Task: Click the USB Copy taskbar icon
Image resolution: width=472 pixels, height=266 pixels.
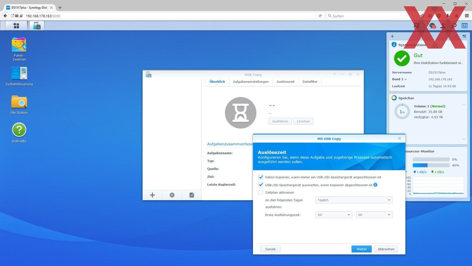Action: [x=36, y=26]
